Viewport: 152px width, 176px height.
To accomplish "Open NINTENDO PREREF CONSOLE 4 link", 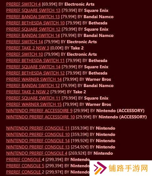I will (37, 153).
